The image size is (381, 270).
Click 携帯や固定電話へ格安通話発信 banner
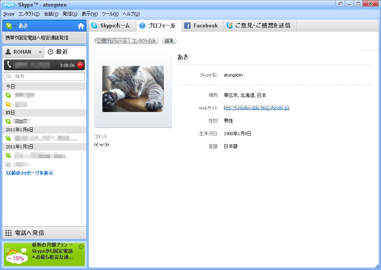[x=44, y=38]
